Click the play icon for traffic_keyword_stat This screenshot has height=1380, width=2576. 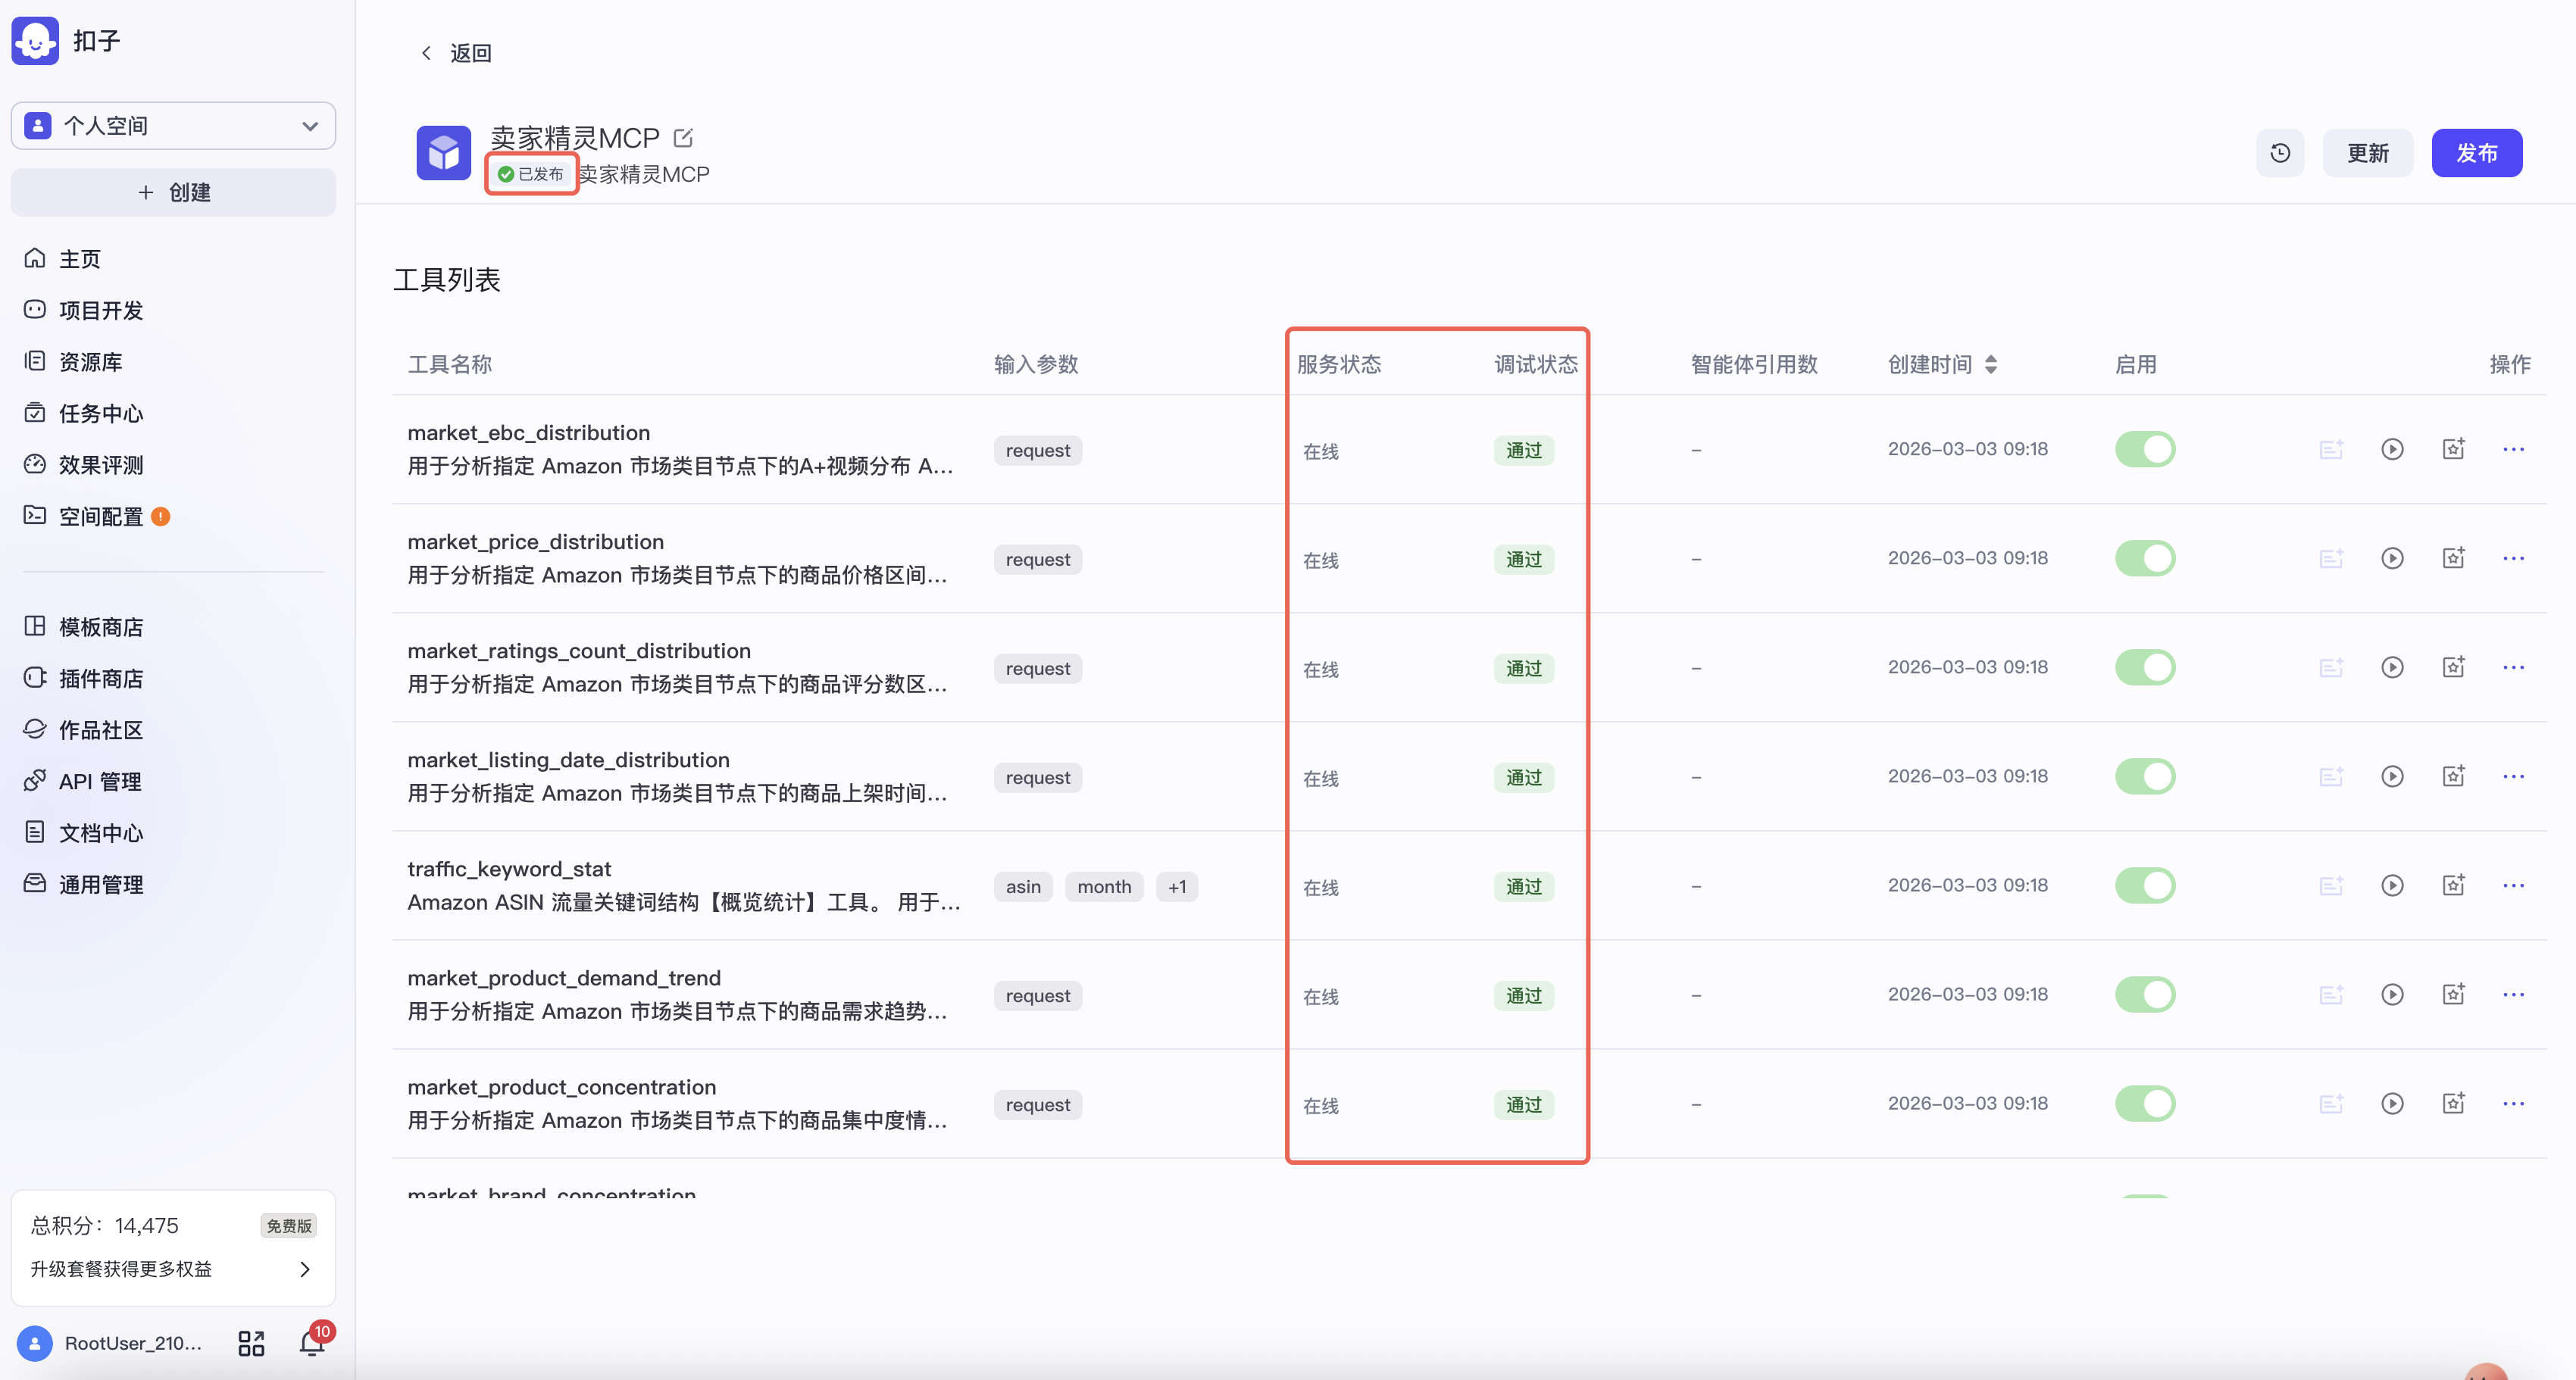[2391, 886]
